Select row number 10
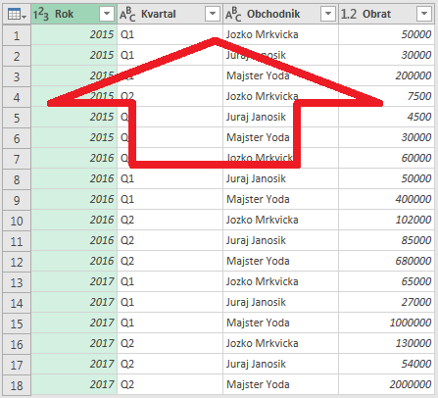 click(x=17, y=221)
